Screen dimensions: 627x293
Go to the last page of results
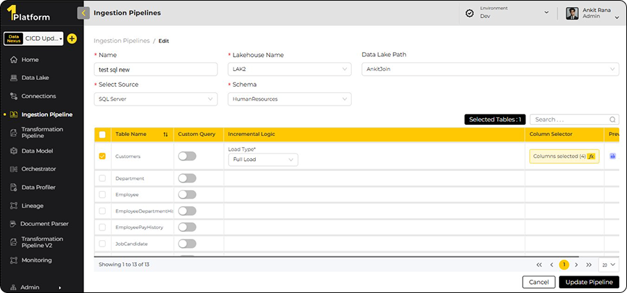click(589, 265)
